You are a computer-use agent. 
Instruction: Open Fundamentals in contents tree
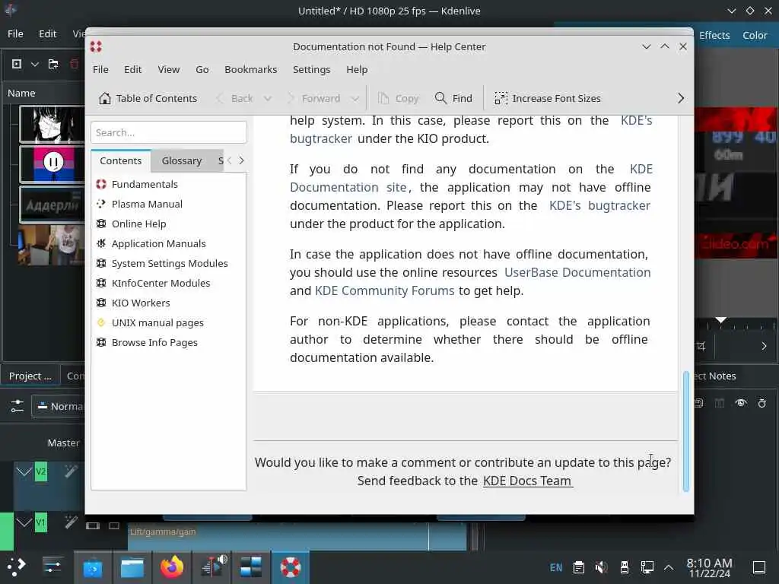[145, 184]
